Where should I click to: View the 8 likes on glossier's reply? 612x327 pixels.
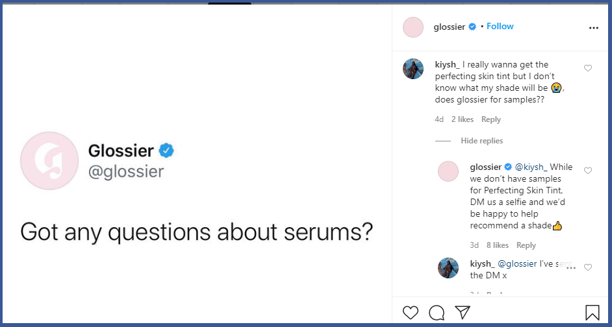click(x=497, y=245)
